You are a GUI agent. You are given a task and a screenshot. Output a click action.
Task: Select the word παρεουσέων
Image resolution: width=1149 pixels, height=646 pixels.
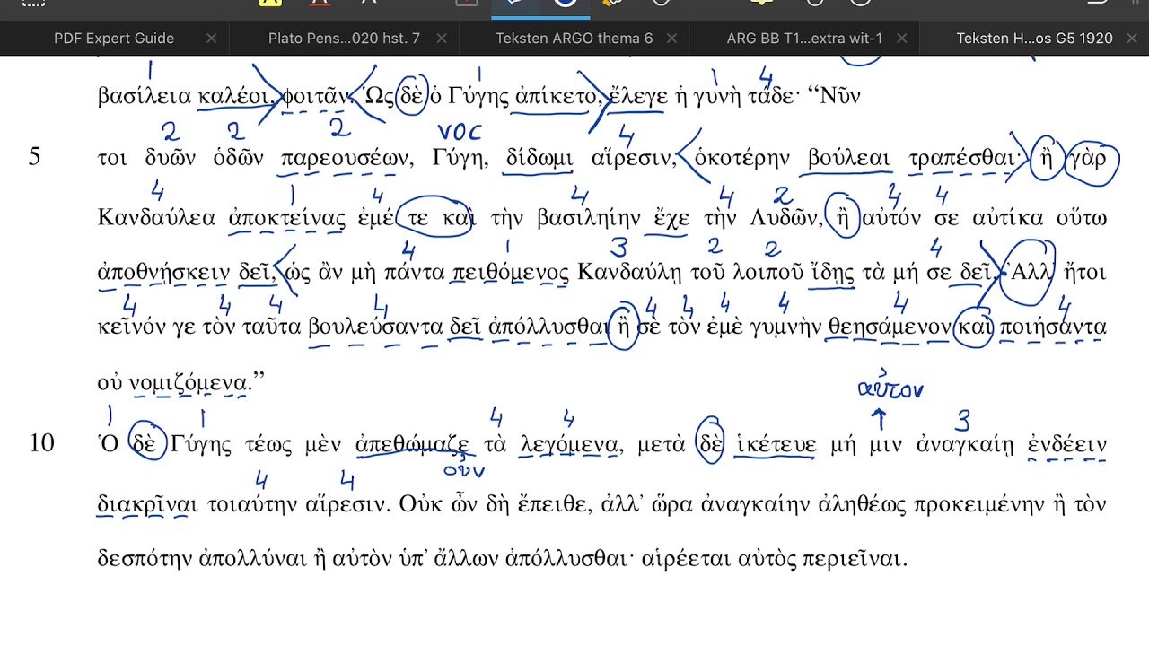pos(346,159)
